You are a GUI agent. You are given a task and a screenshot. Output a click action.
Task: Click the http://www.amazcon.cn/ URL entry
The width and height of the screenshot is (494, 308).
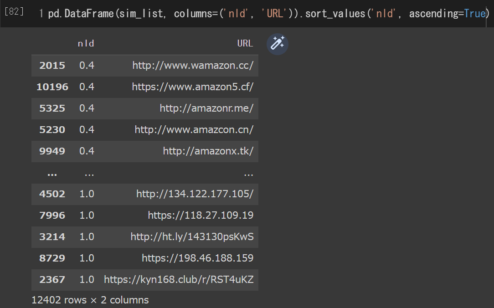click(x=194, y=130)
